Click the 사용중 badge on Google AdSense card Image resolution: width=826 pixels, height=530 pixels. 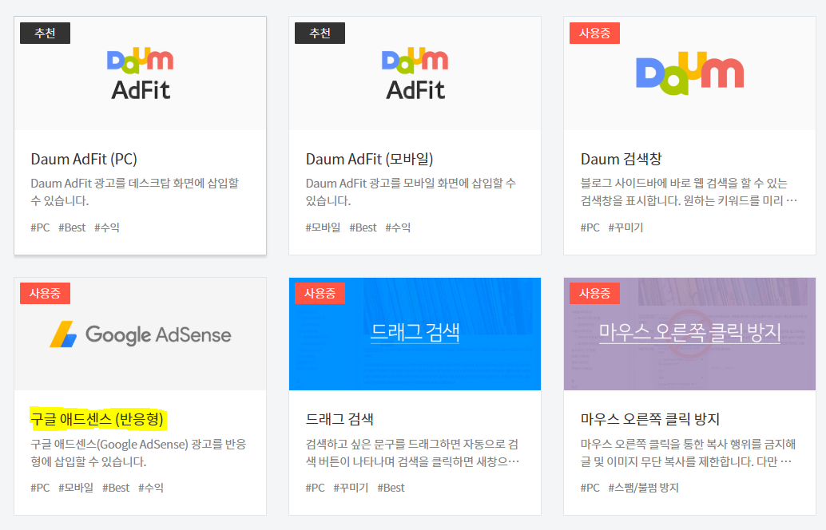pyautogui.click(x=45, y=293)
